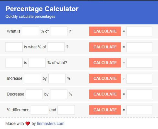Screen dimensions: 158x129
Task: Focus the percentage field before '% of what?'
Action: pos(37,63)
